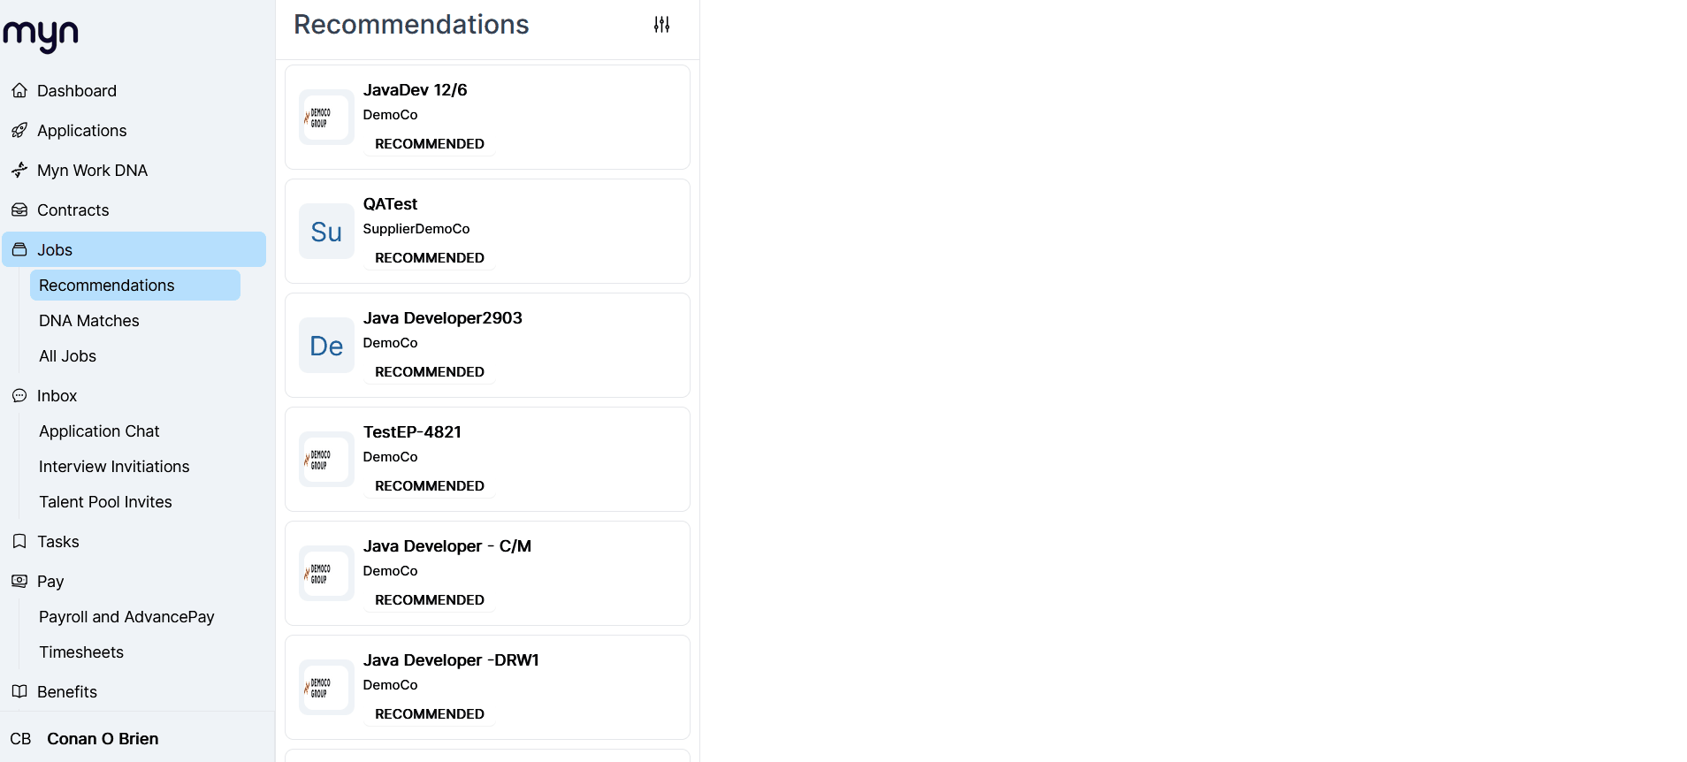Click the Contracts inbox tray icon
1687x762 pixels.
click(x=19, y=210)
